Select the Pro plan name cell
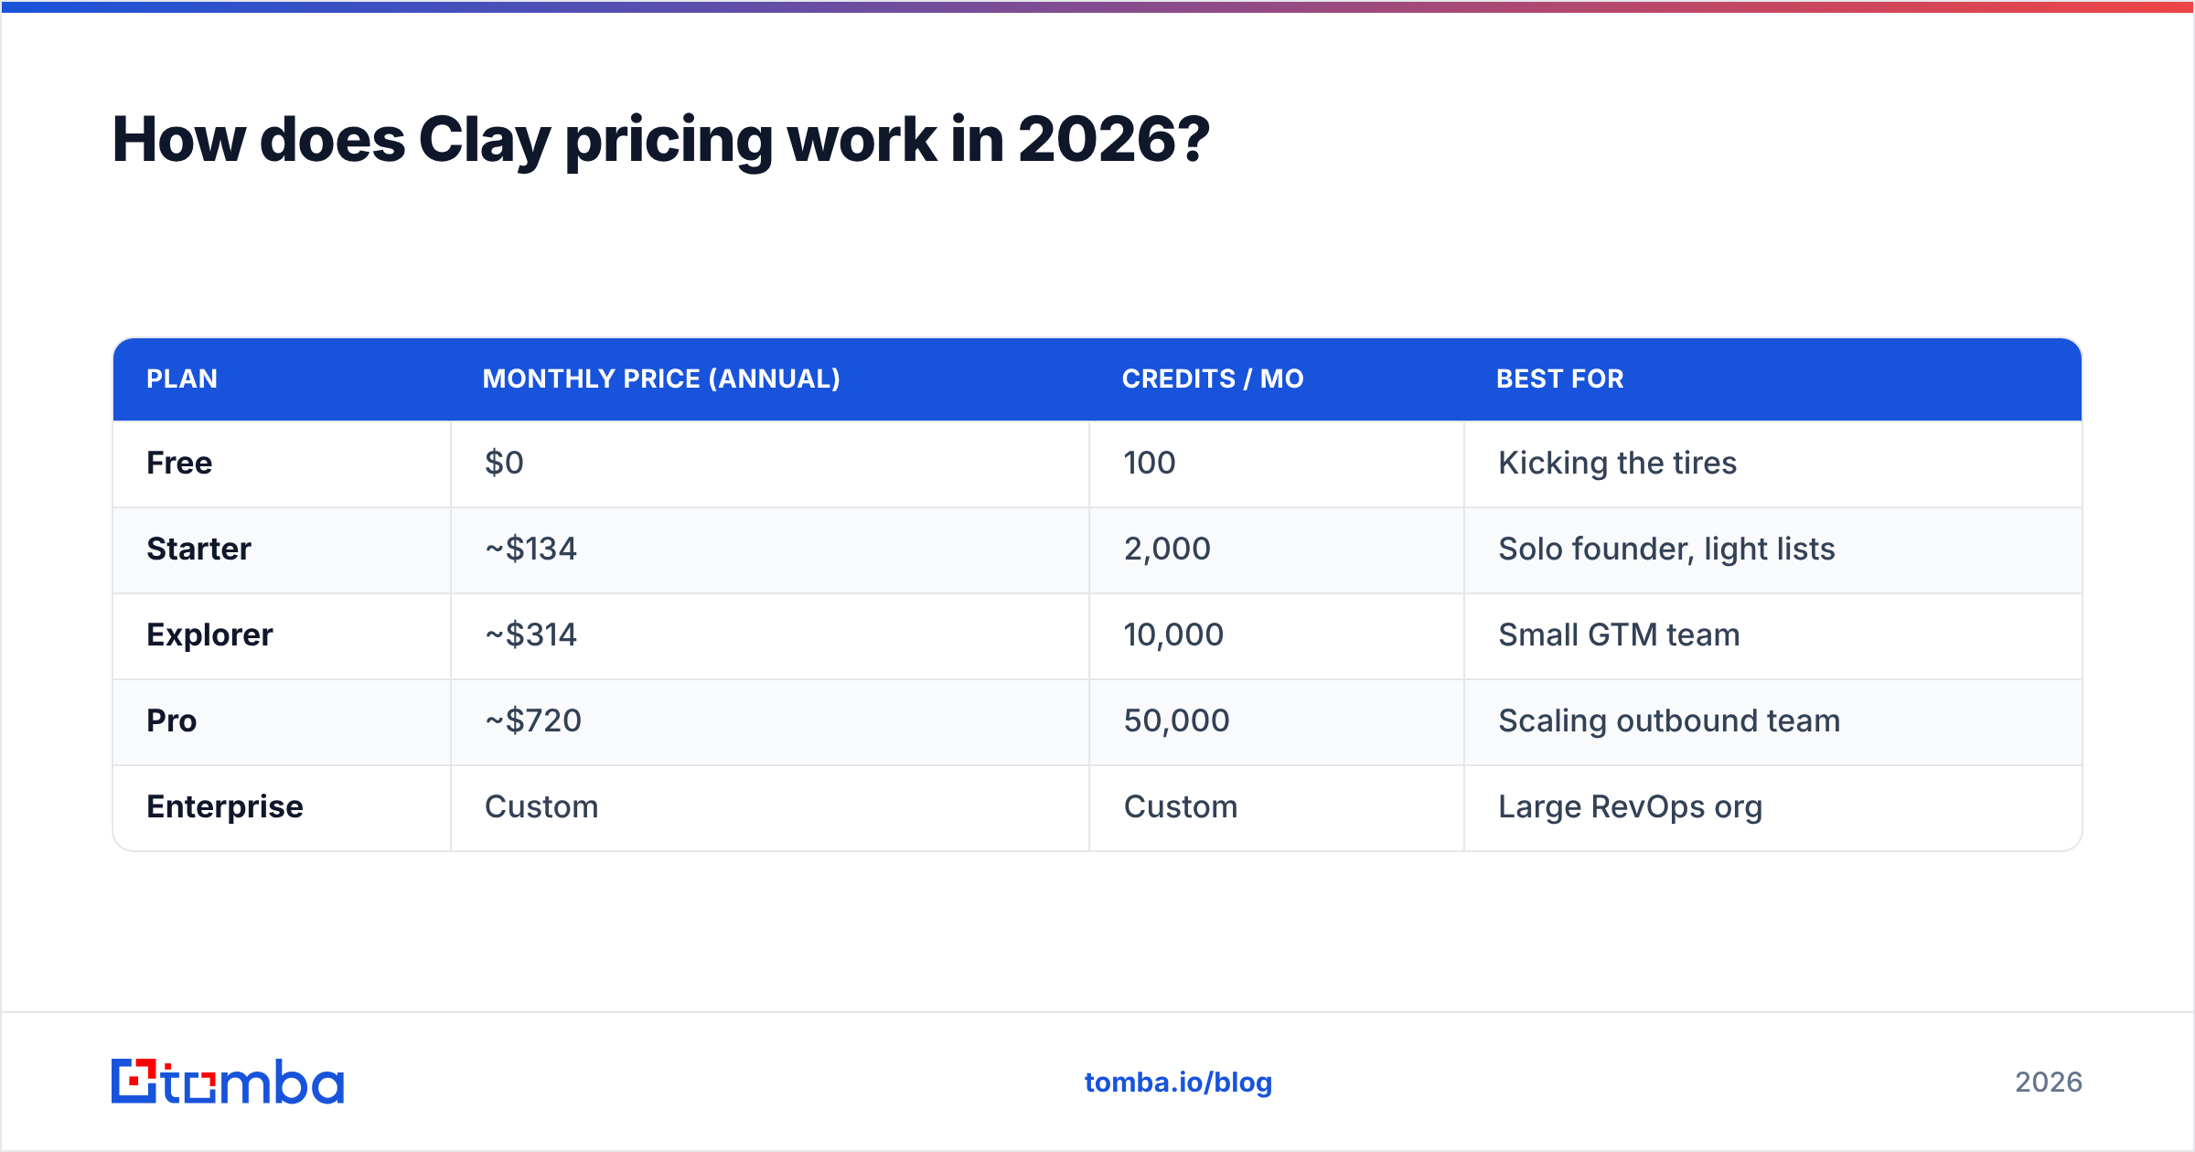 pos(282,721)
